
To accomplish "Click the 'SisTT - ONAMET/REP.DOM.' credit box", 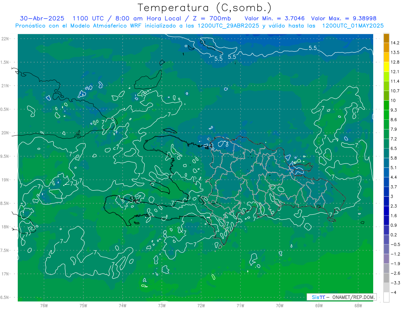I will point(342,297).
